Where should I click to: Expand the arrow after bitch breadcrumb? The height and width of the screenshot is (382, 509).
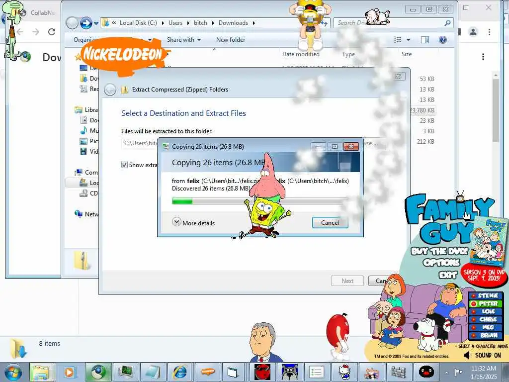click(213, 23)
